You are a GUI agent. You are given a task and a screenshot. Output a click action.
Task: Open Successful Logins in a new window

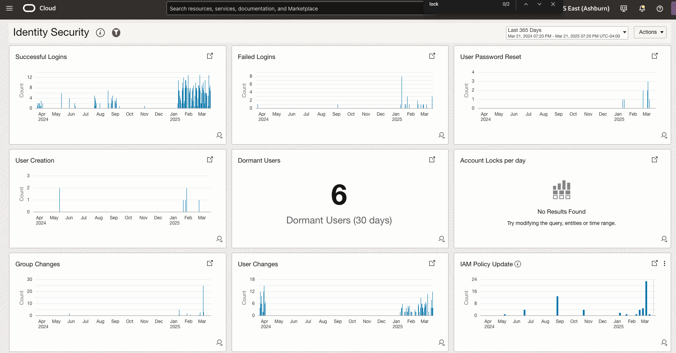pos(210,56)
